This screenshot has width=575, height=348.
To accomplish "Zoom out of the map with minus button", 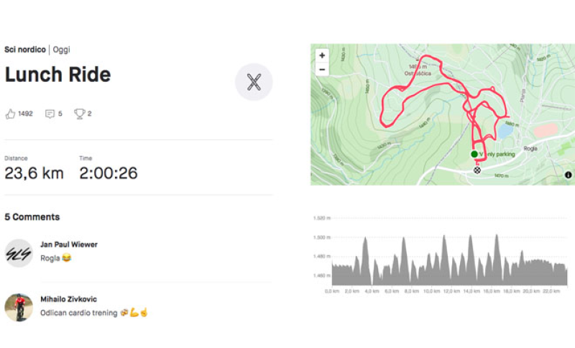I will point(322,69).
